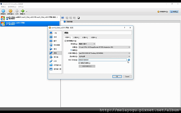This screenshot has height=113, width=181.
Task: Open Name dropdown showing D-Link DWA-140 adapter
Action: pyautogui.click(x=104, y=47)
